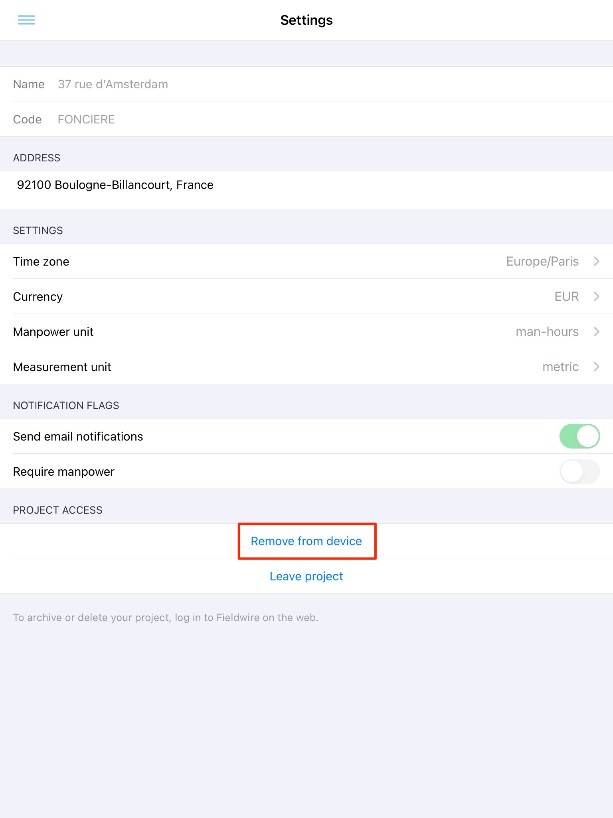Tap the Measurement unit chevron arrow
Image resolution: width=613 pixels, height=818 pixels.
pos(596,367)
